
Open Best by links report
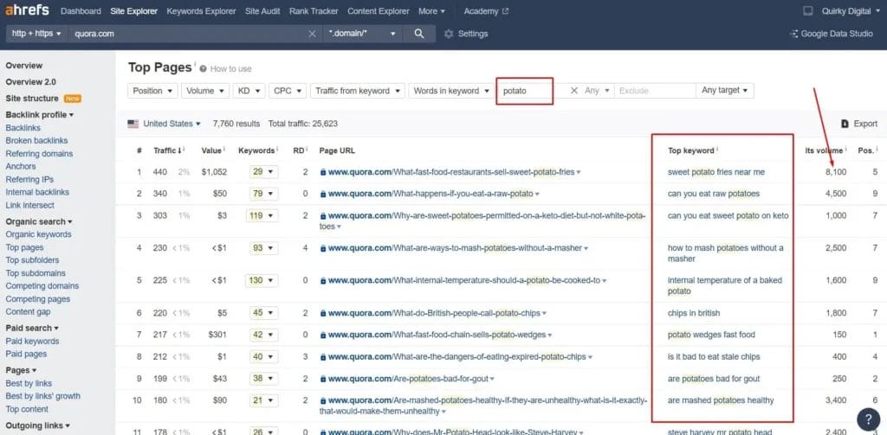[x=29, y=383]
